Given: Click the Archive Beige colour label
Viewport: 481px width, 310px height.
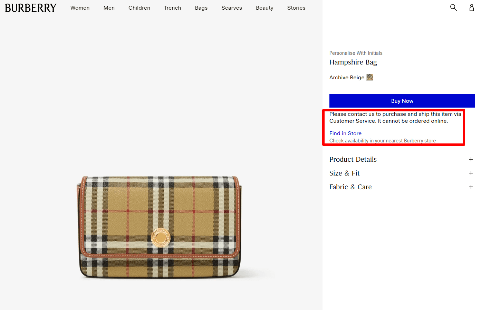Looking at the screenshot, I should coord(347,78).
